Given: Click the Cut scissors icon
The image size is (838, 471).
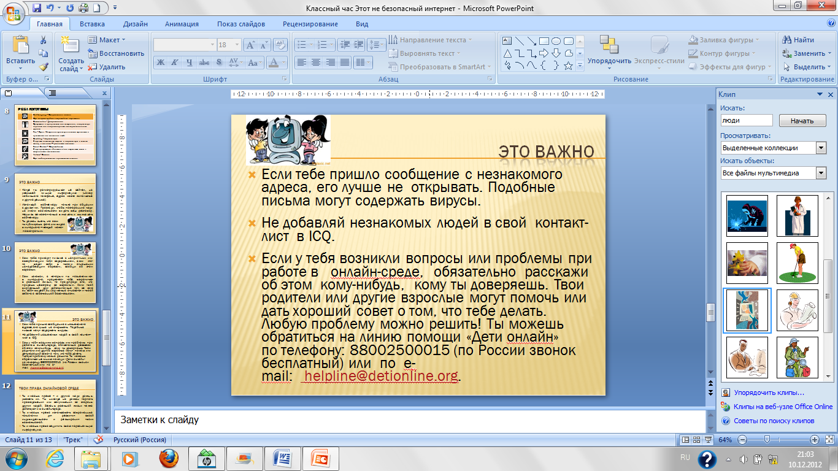Looking at the screenshot, I should 44,40.
